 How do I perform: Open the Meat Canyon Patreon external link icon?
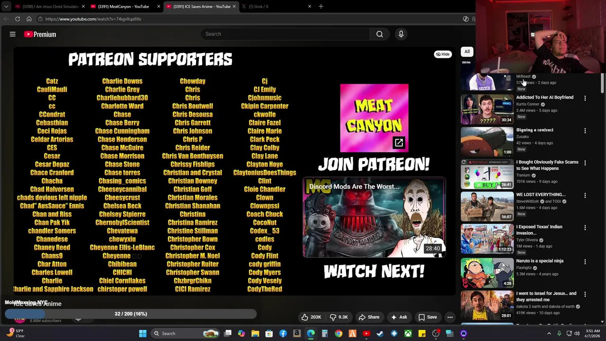click(x=399, y=143)
